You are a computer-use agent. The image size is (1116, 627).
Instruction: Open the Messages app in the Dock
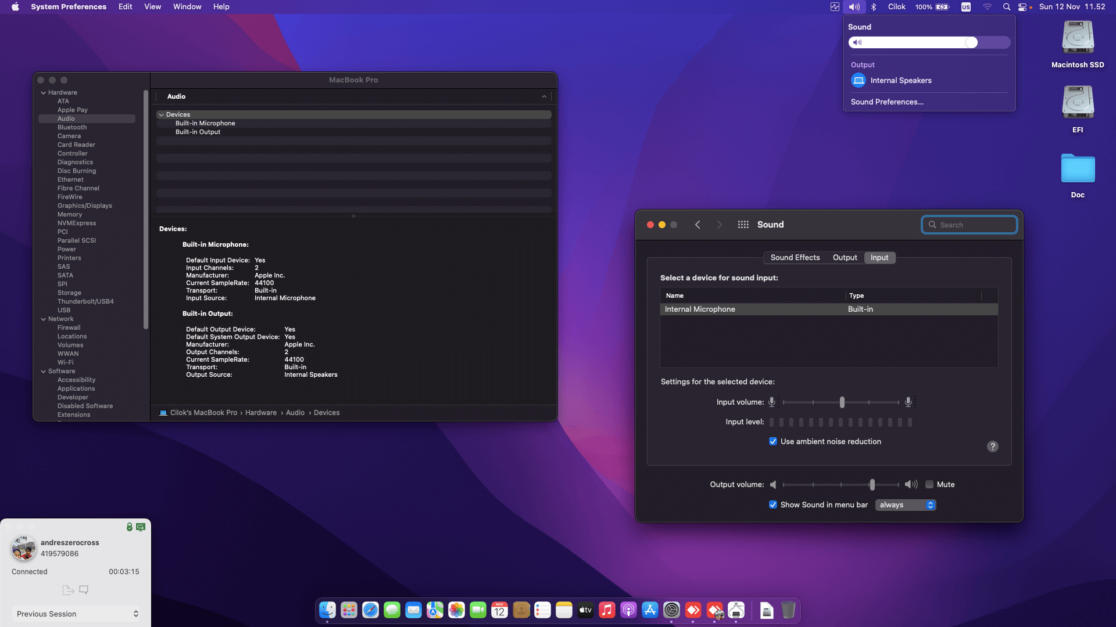392,610
